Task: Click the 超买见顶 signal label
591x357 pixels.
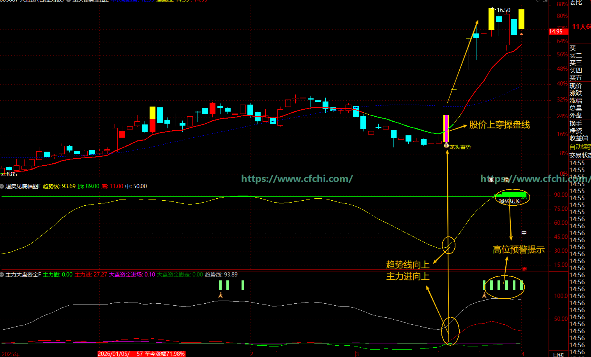Action: [510, 201]
